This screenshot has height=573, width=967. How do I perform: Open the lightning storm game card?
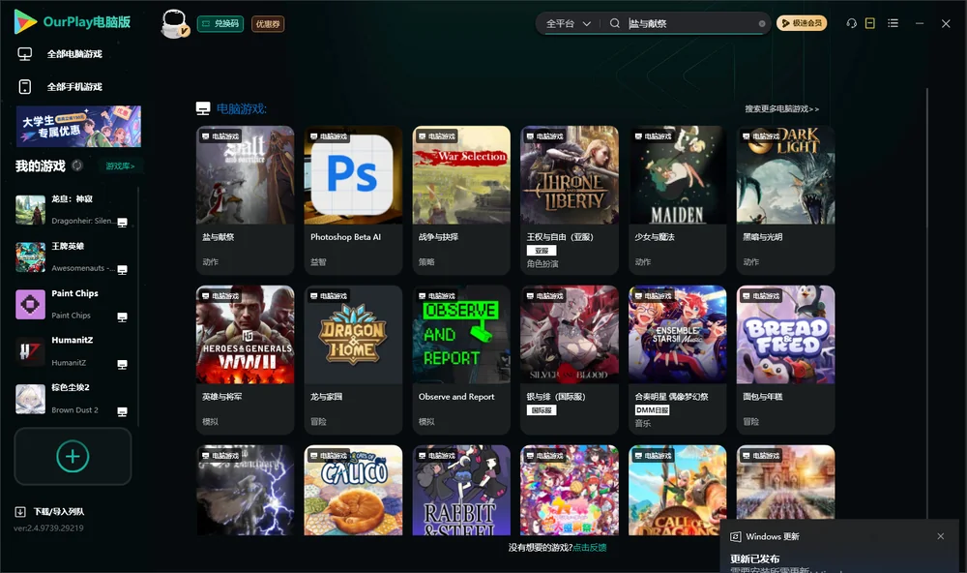pos(245,491)
